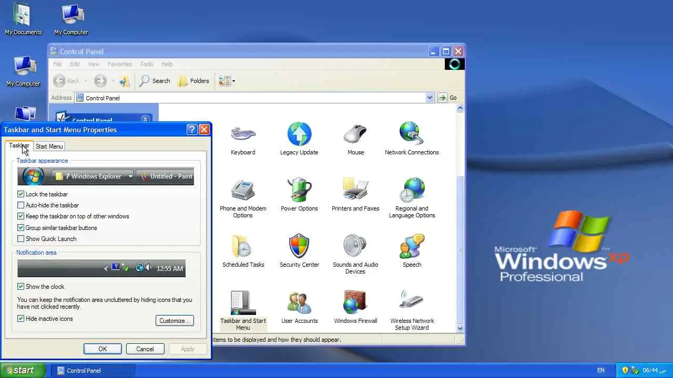The image size is (673, 378).
Task: Click Control Panel taskbar button
Action: [x=94, y=371]
